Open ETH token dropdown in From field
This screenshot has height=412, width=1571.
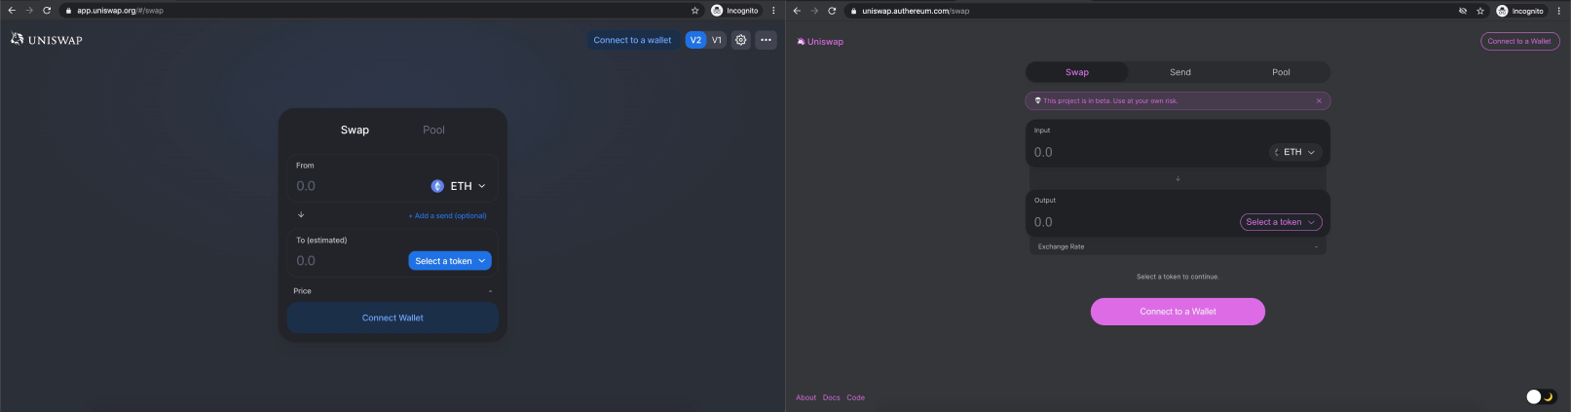point(459,186)
